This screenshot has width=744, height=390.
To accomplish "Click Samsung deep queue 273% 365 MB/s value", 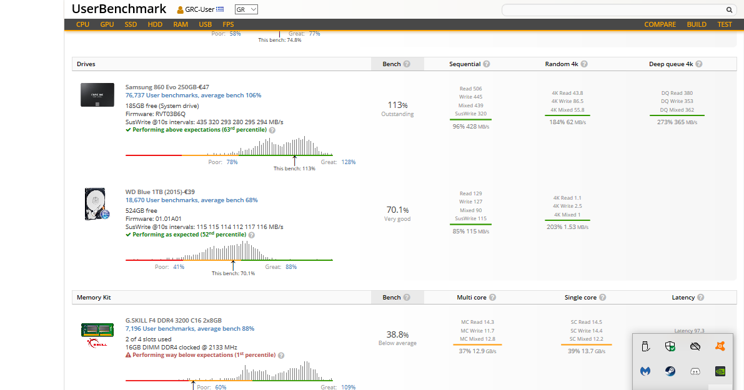I will pos(677,122).
